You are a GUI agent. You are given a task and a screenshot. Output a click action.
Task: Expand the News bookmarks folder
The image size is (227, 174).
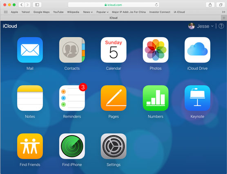[x=88, y=12]
